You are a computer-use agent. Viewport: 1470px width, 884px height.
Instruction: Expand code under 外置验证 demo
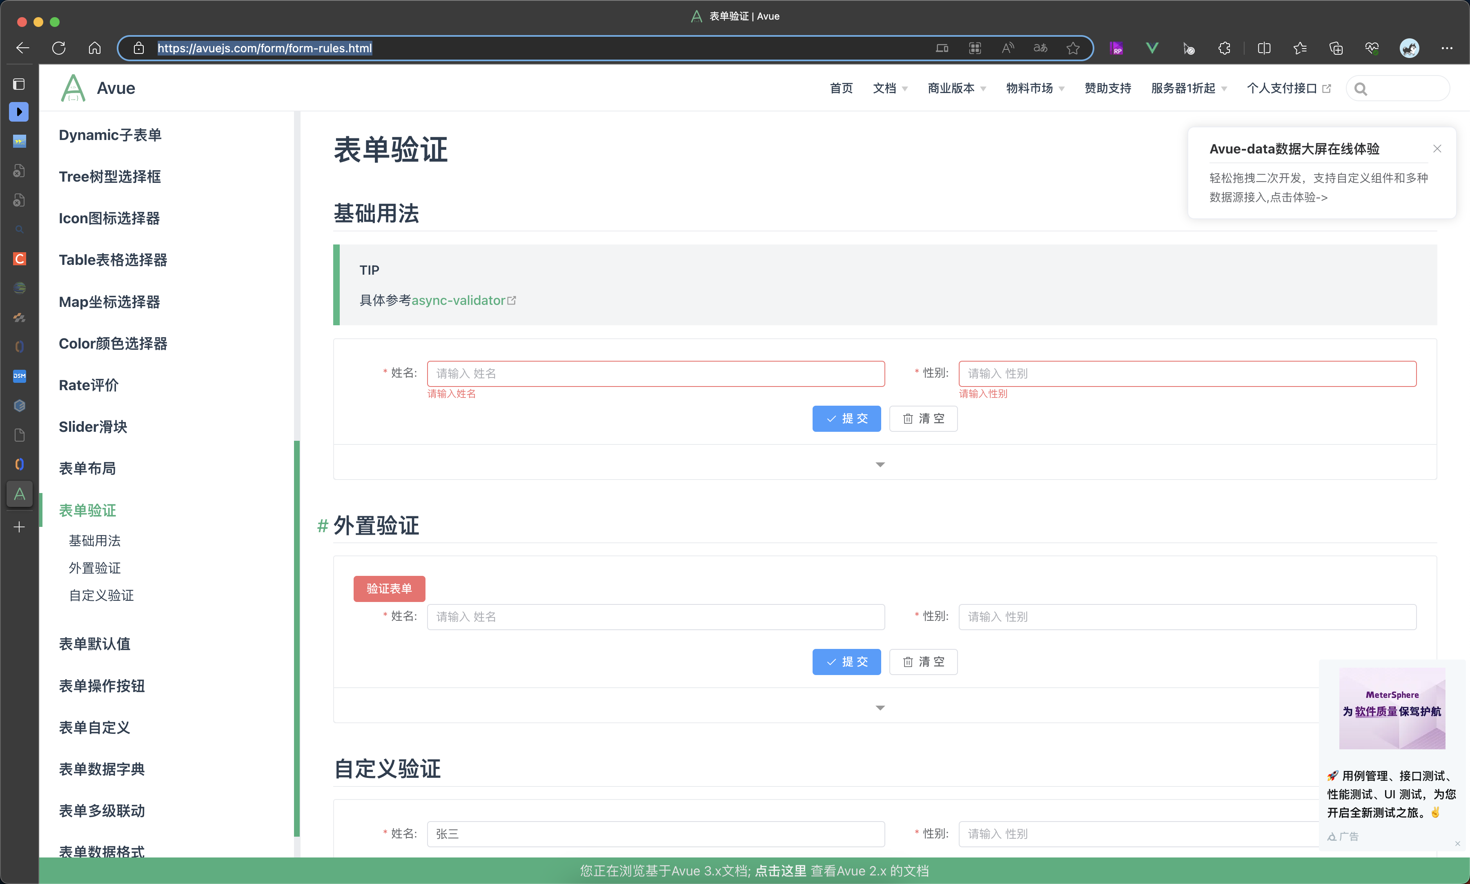[880, 708]
